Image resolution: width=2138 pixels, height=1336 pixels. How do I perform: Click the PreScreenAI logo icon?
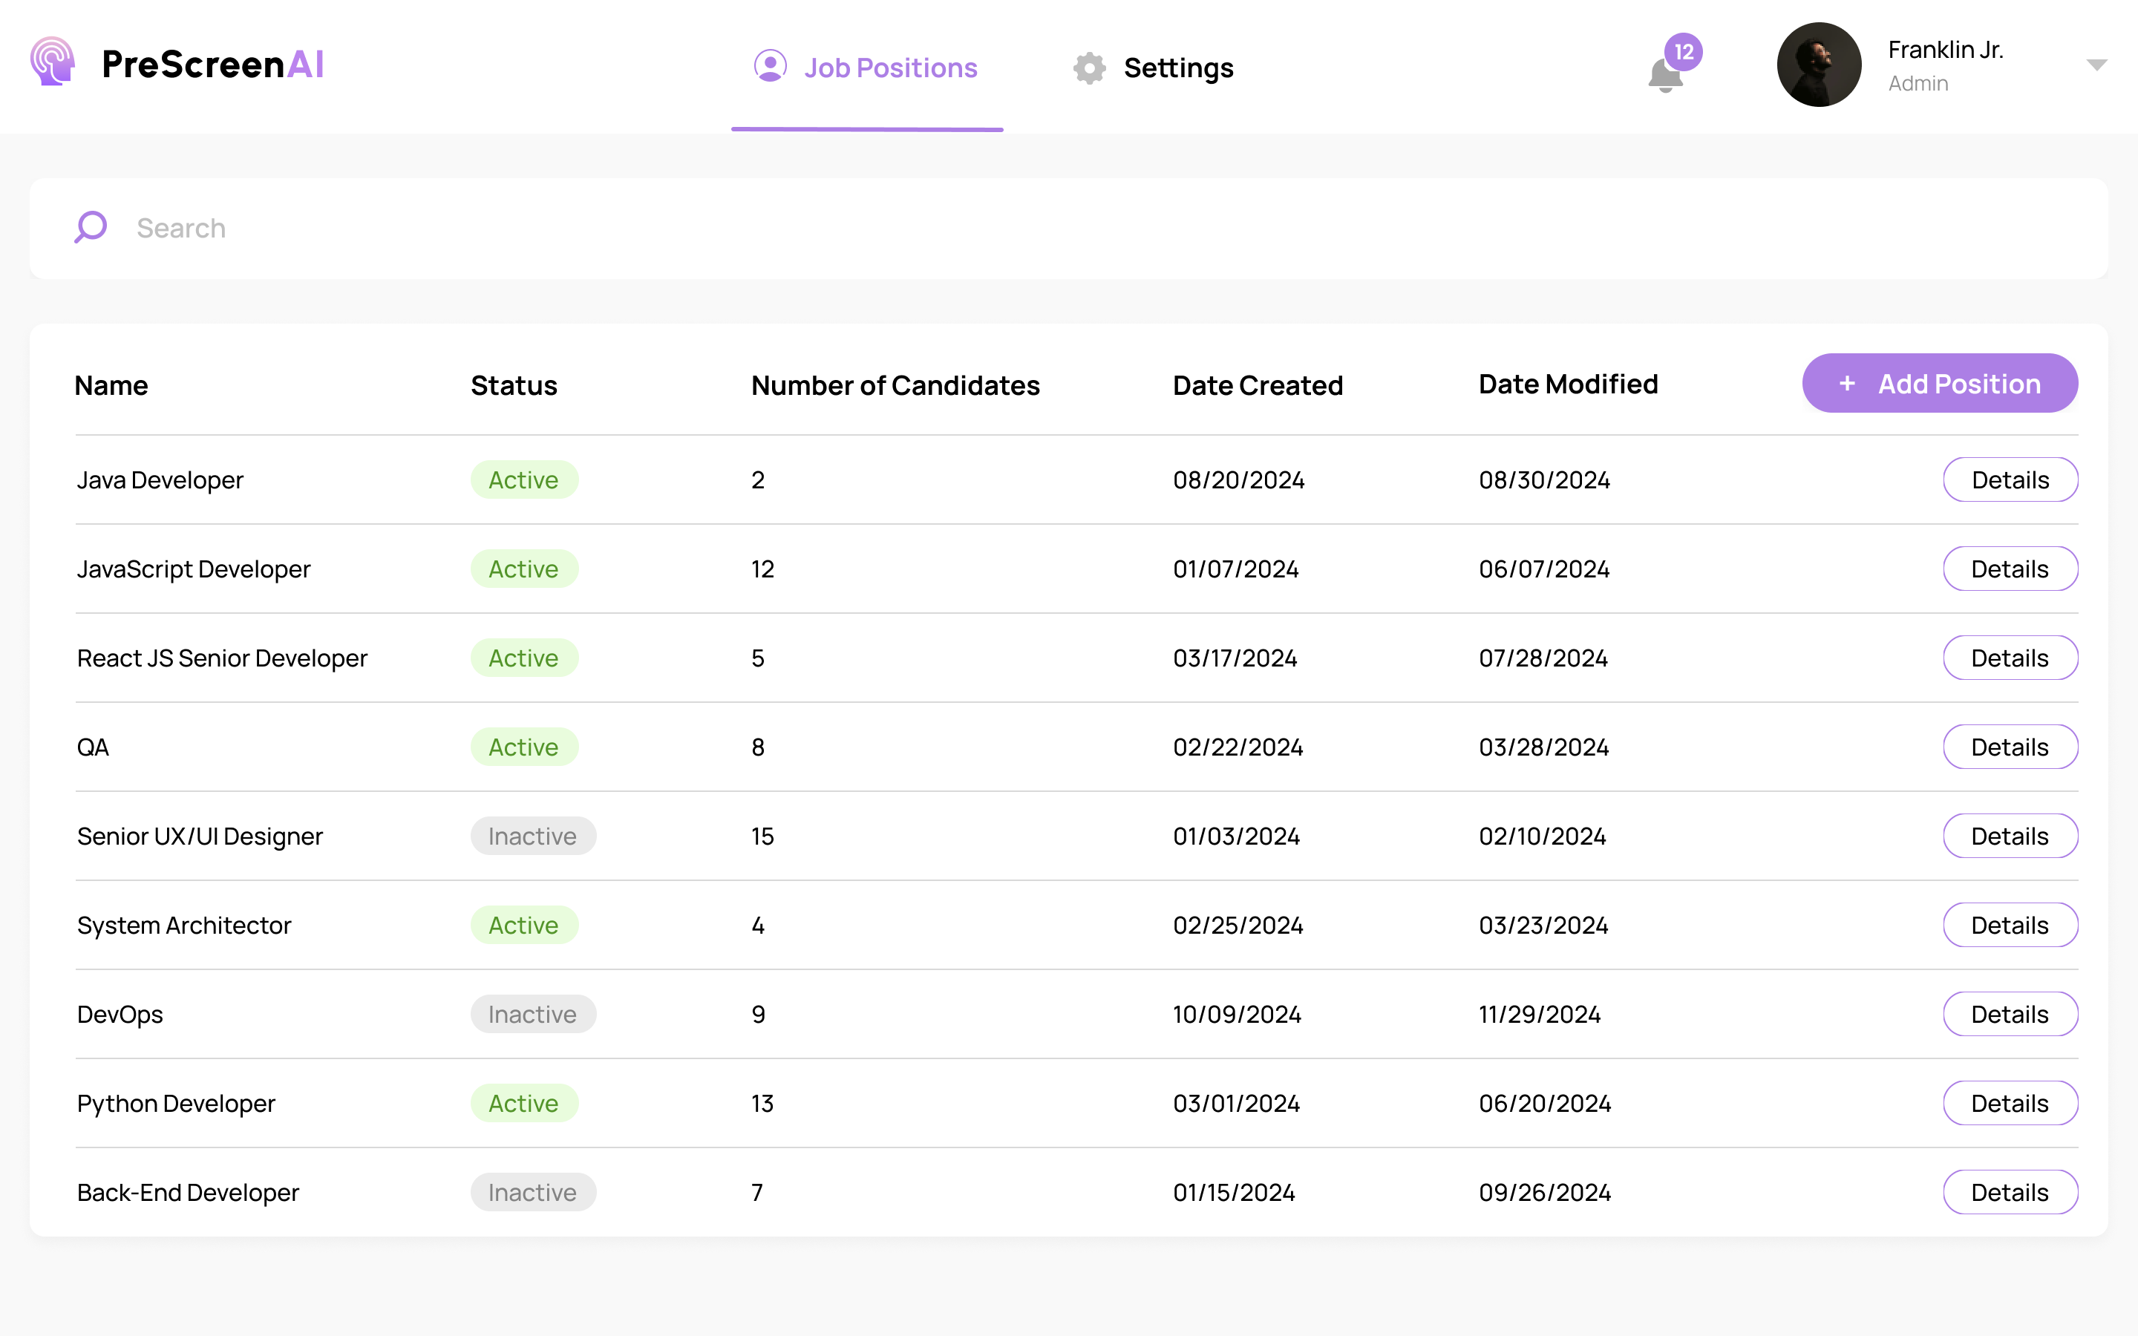[51, 62]
